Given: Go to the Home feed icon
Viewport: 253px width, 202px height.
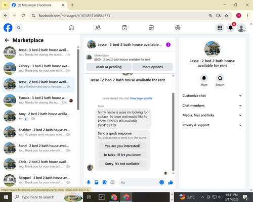Looking at the screenshot, I should tap(71, 28).
